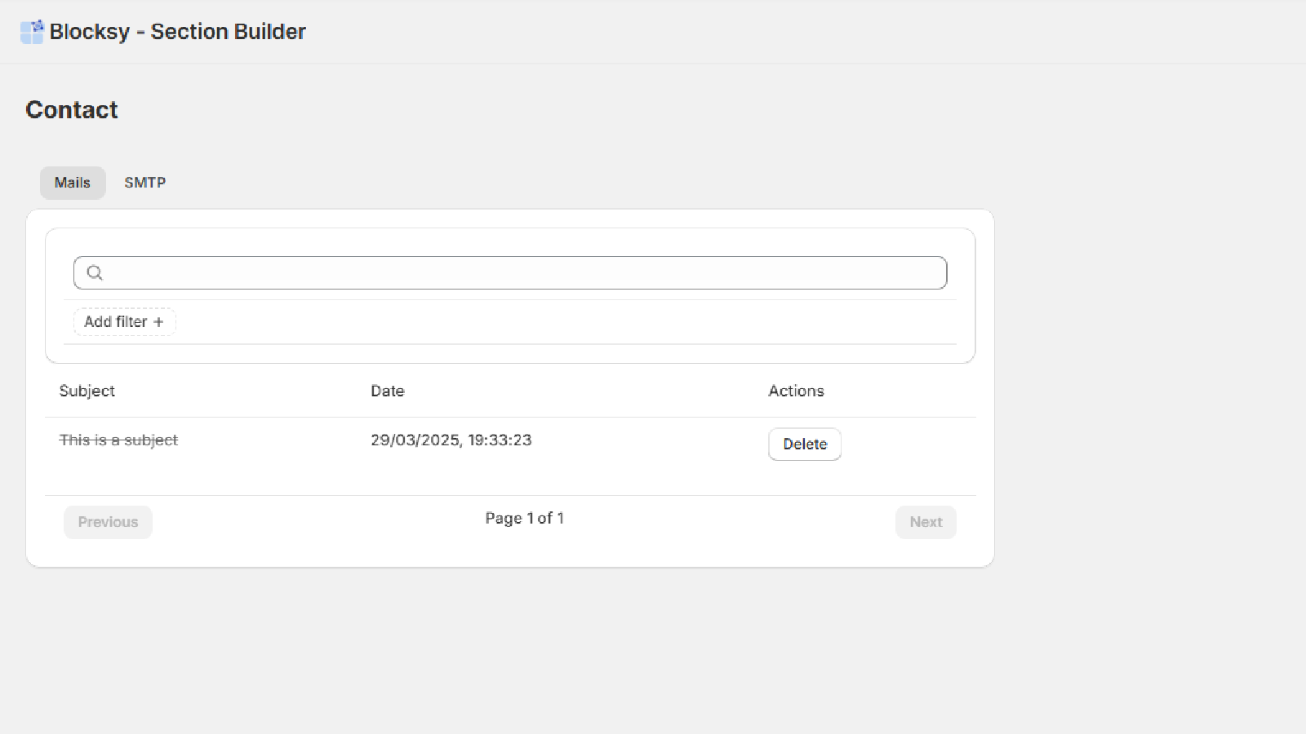Open the mail This is a subject
Image resolution: width=1306 pixels, height=734 pixels.
tap(118, 440)
